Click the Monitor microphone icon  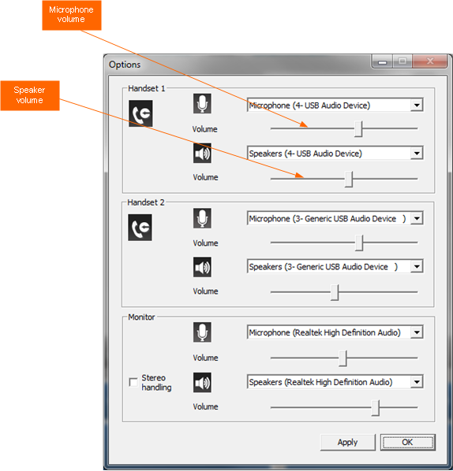(202, 332)
